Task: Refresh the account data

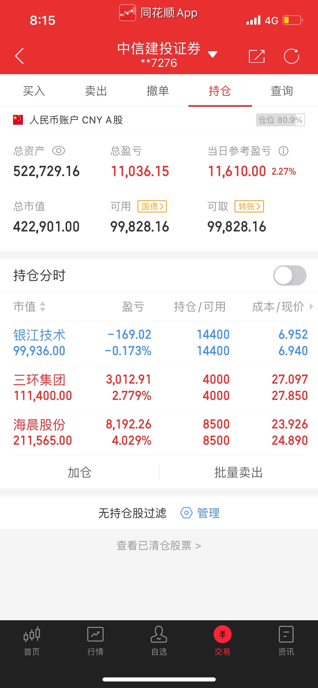Action: pos(291,56)
